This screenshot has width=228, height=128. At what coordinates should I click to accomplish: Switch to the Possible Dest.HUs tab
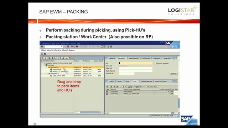pyautogui.click(x=146, y=81)
